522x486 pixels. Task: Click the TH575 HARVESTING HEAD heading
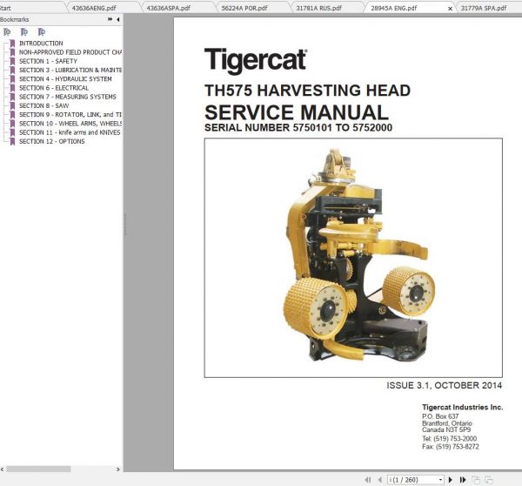tap(307, 91)
